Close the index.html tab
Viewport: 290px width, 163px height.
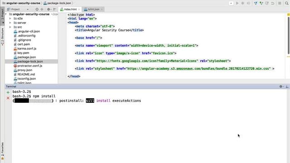point(79,9)
